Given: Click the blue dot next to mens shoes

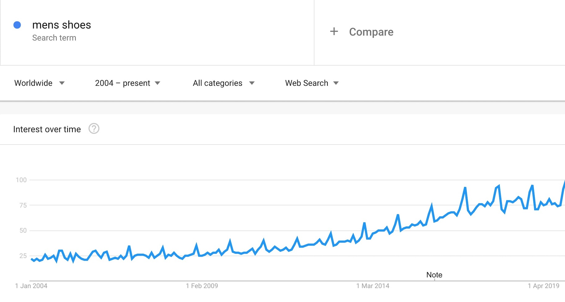Looking at the screenshot, I should click(x=17, y=25).
